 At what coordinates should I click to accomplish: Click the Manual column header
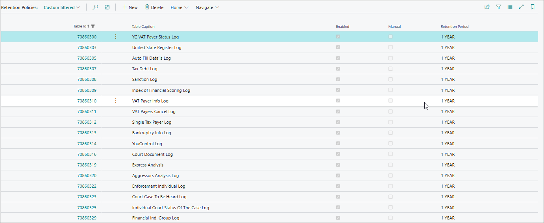point(394,27)
